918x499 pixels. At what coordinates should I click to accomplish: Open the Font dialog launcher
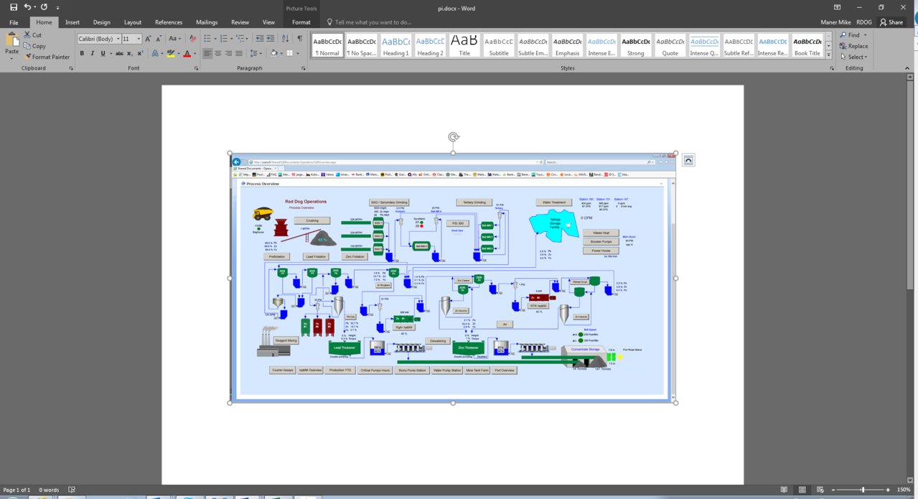pyautogui.click(x=196, y=68)
